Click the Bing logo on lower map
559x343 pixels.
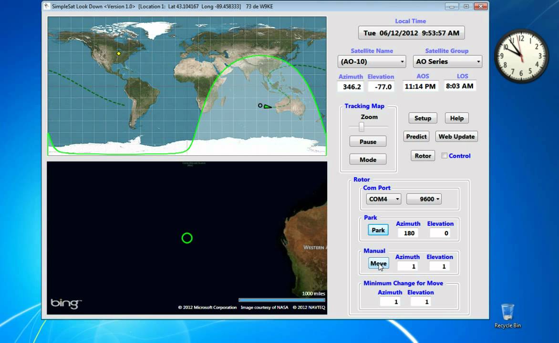coord(66,303)
